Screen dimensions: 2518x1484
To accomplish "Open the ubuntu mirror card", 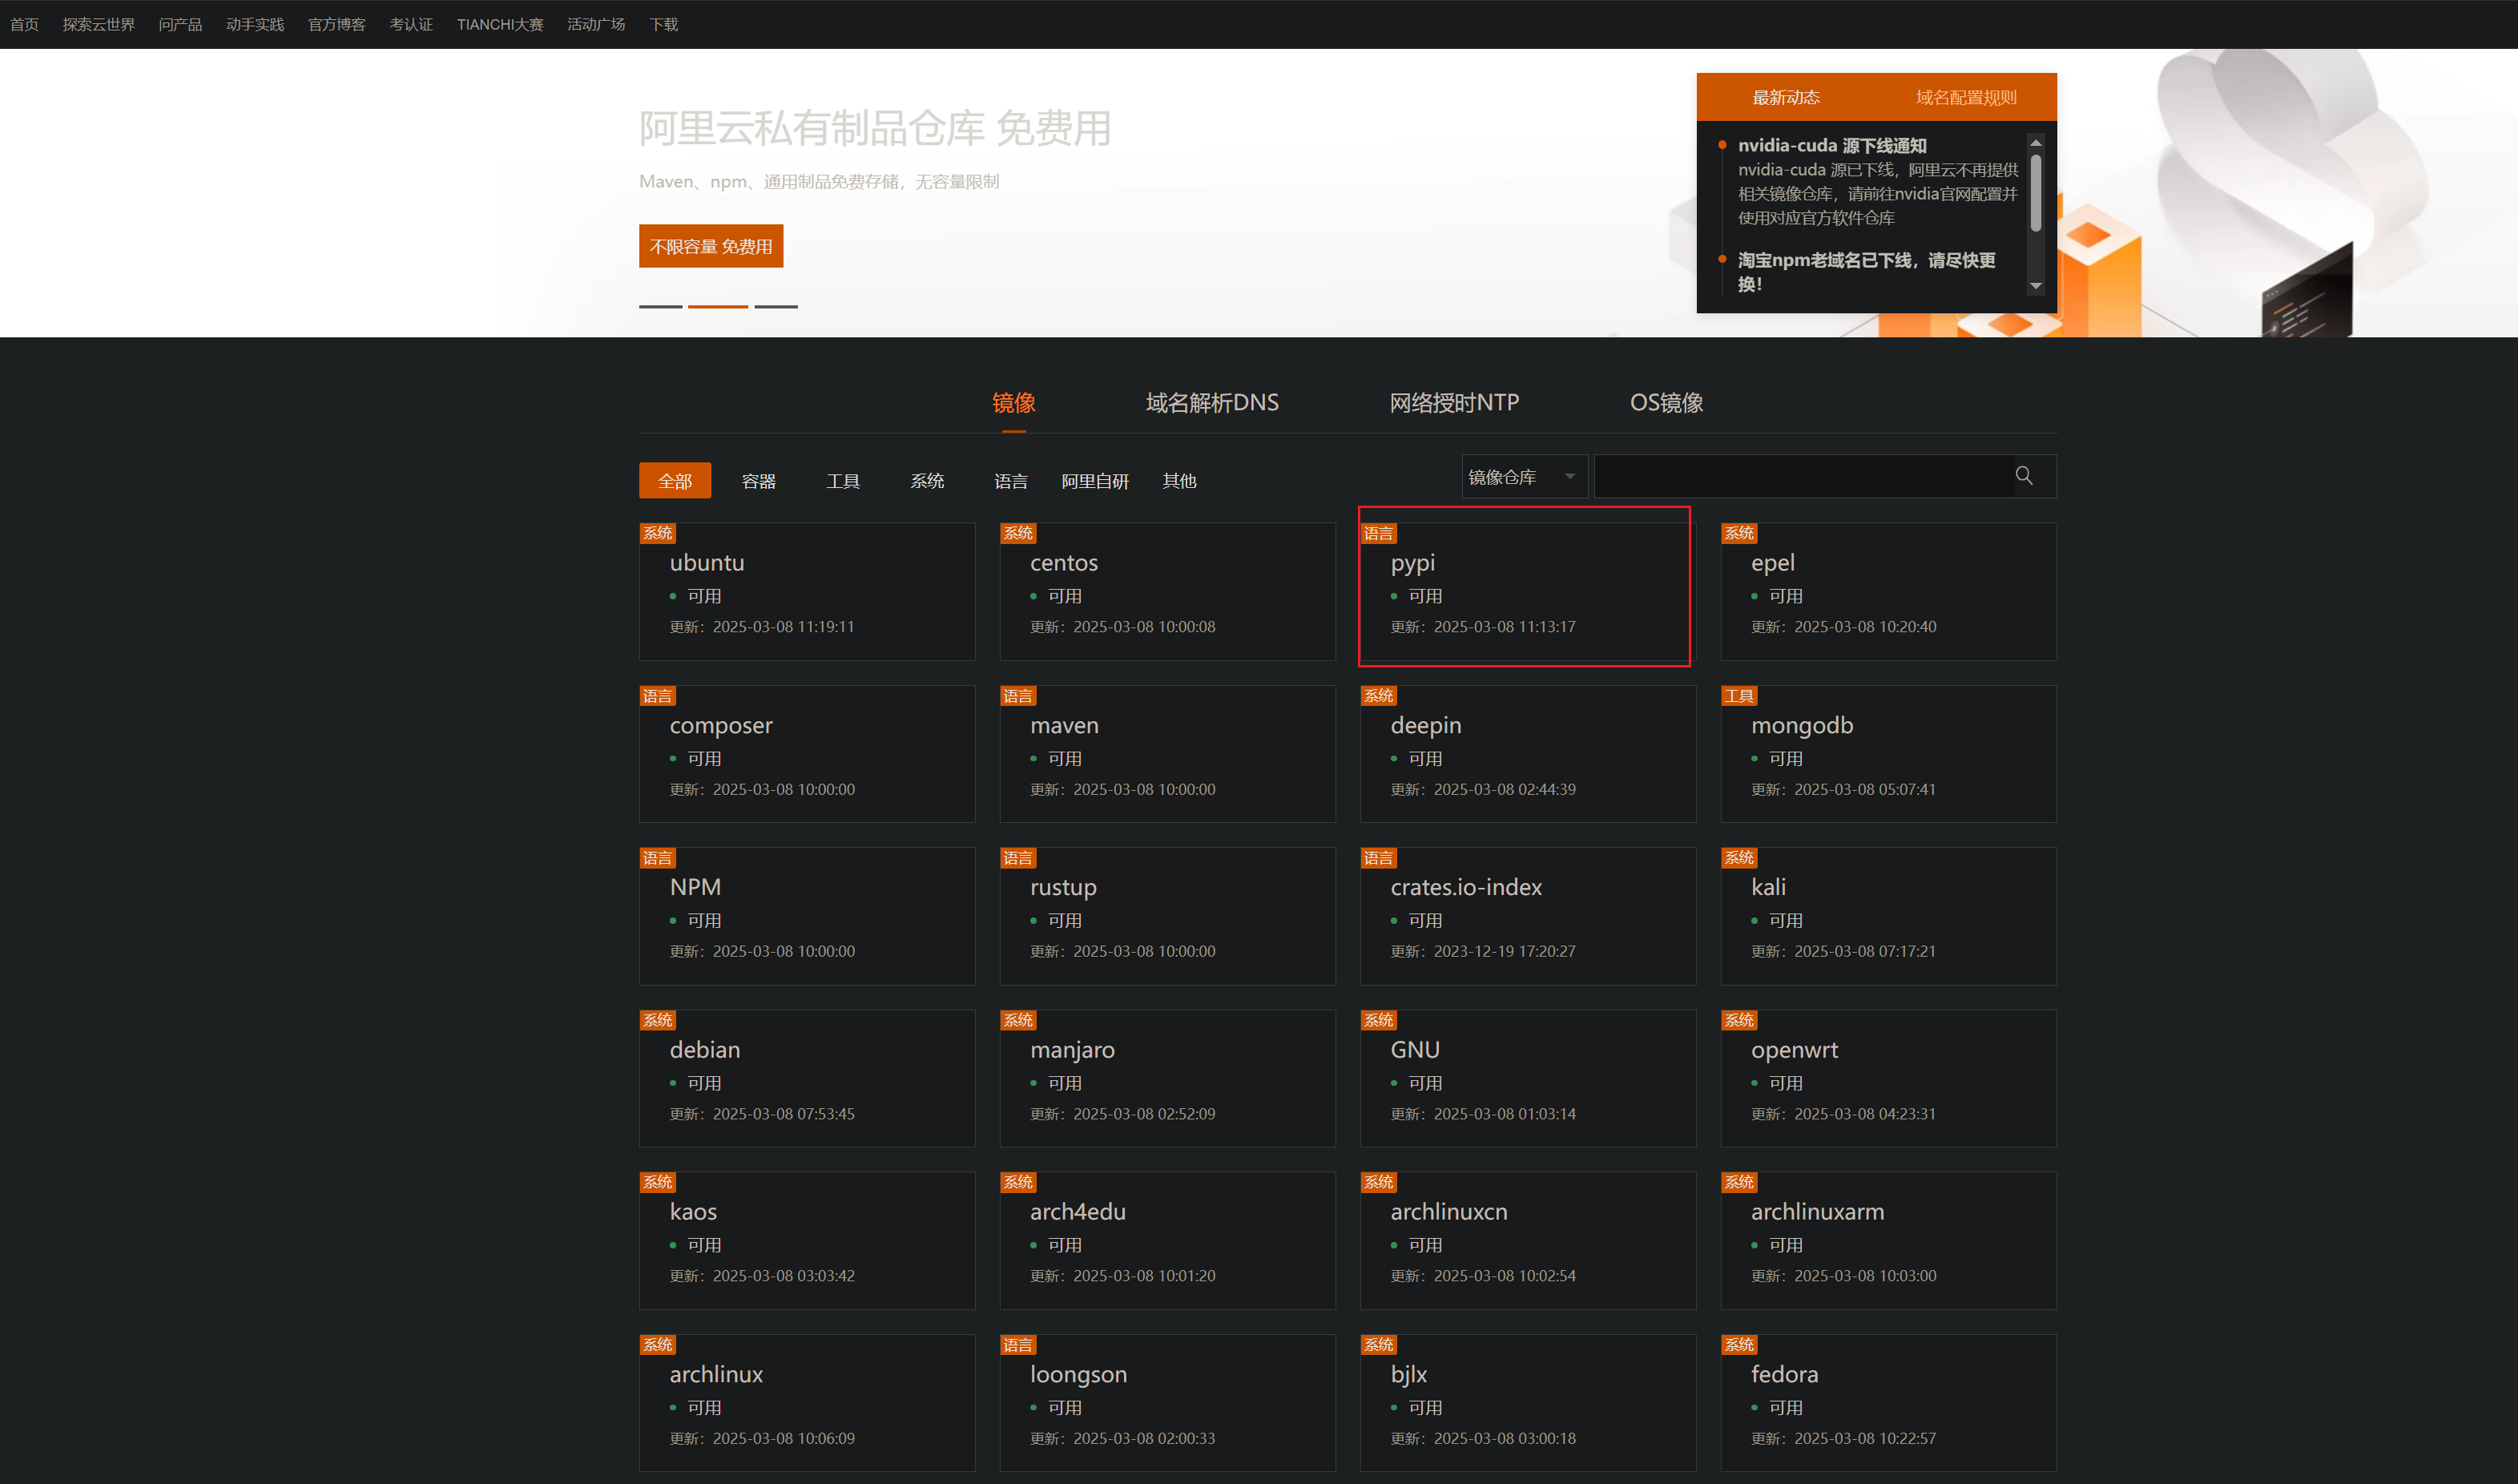I will click(806, 590).
